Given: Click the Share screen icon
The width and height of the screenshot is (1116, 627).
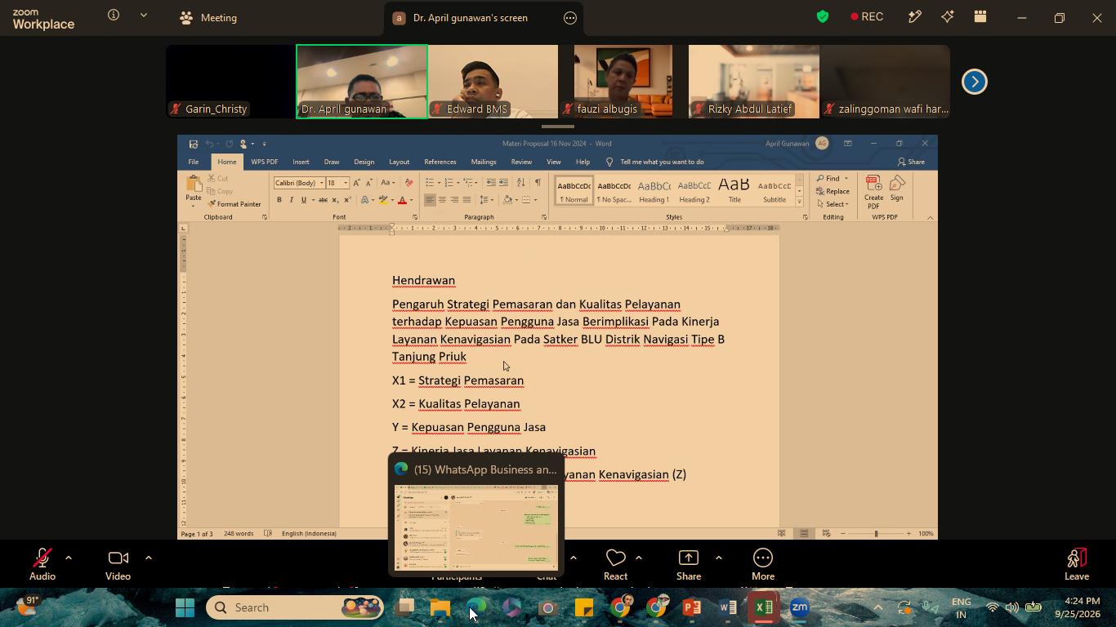Looking at the screenshot, I should (689, 558).
